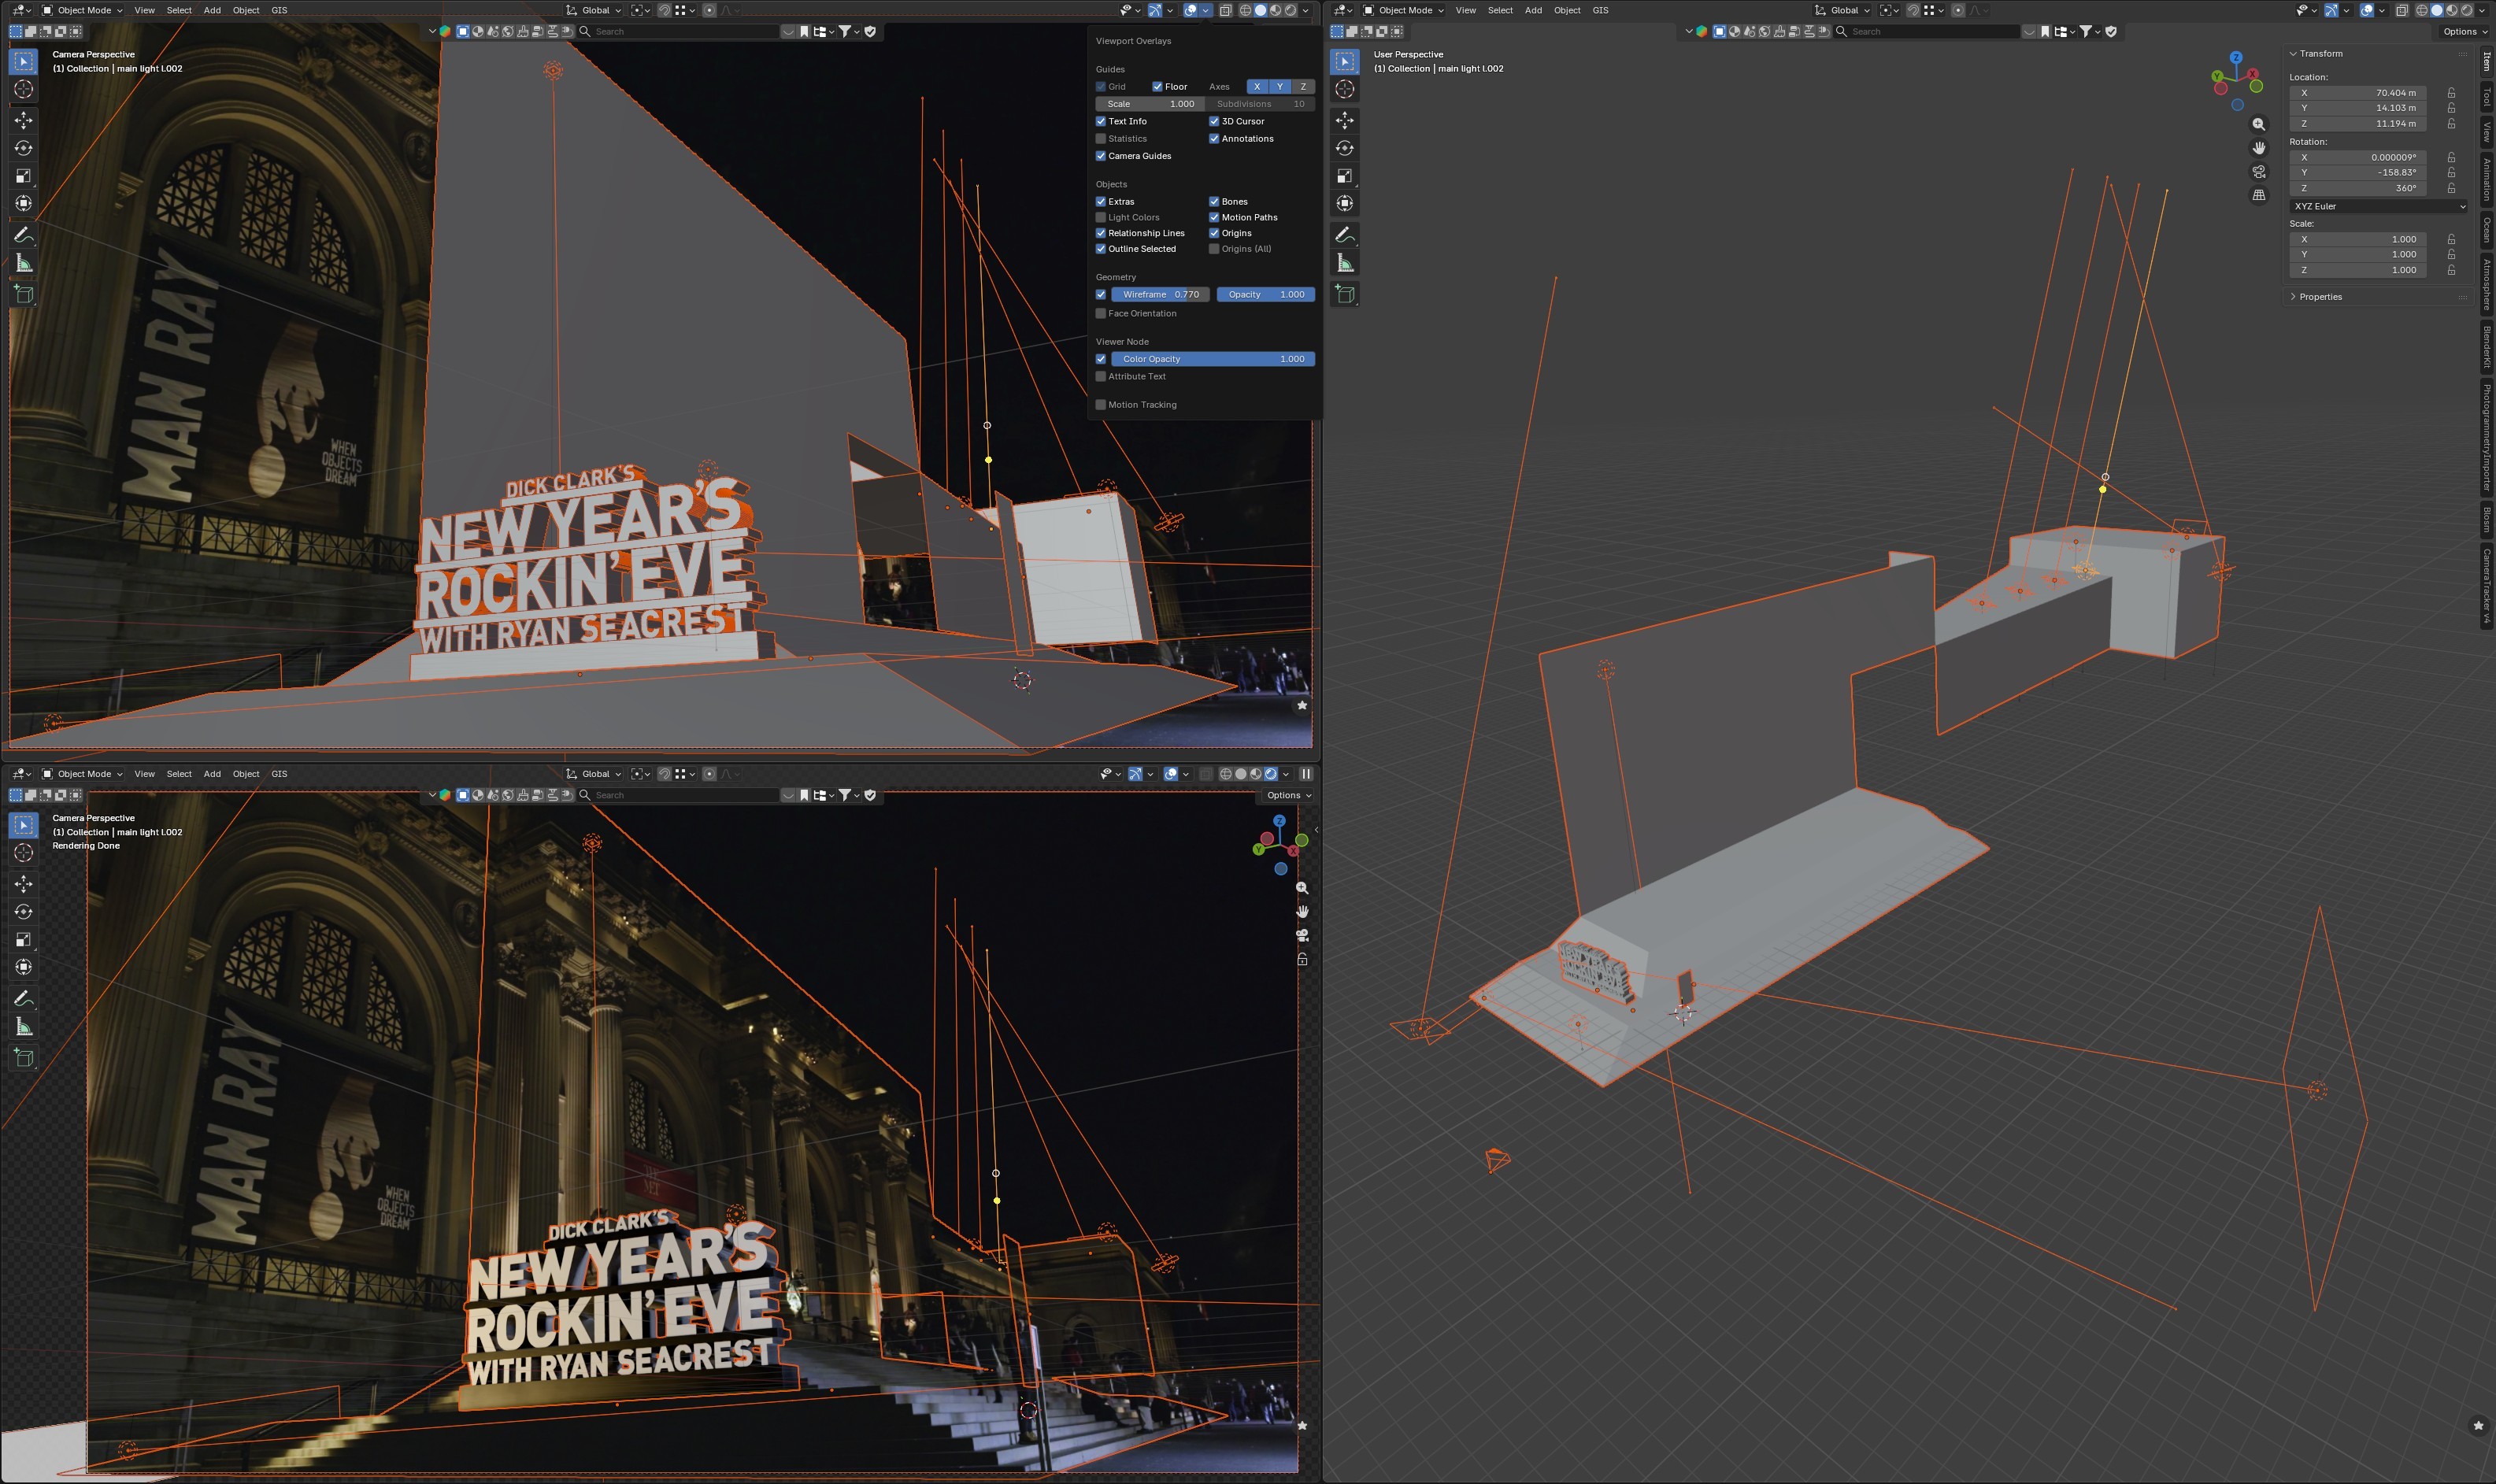Select the Rotate tool in right viewport
The width and height of the screenshot is (2496, 1484).
(1345, 148)
